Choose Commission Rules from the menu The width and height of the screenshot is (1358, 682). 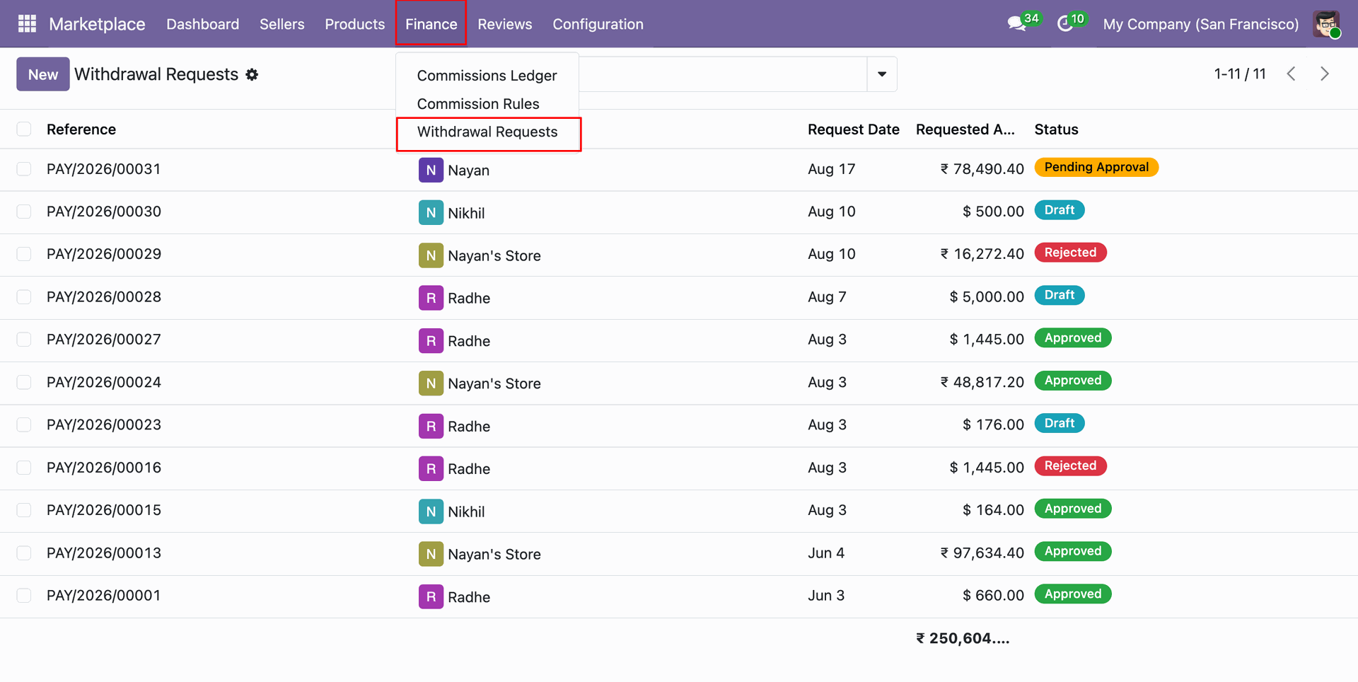pos(478,104)
